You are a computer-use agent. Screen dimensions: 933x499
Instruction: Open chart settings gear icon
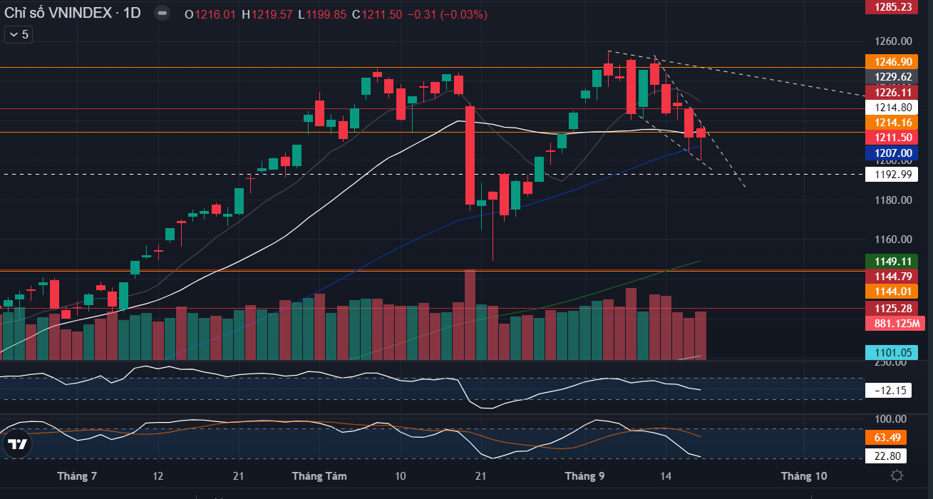pos(897,475)
